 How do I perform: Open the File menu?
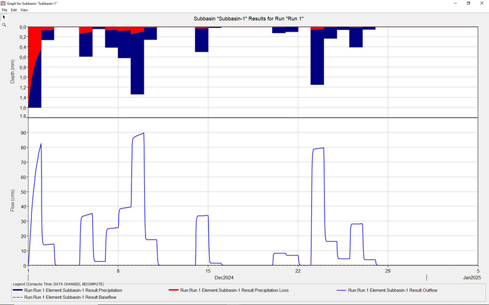pyautogui.click(x=4, y=10)
